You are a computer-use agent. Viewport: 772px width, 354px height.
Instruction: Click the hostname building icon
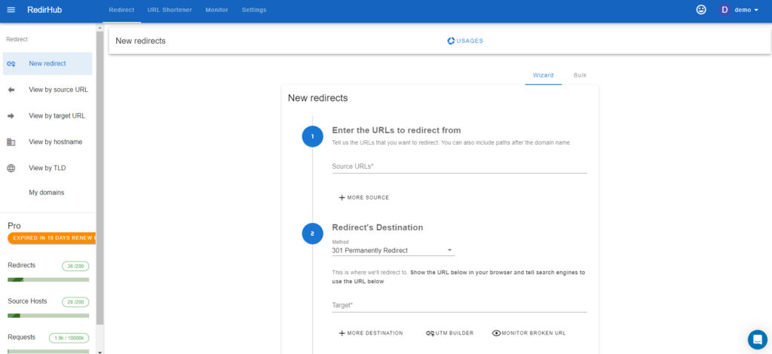pos(11,142)
